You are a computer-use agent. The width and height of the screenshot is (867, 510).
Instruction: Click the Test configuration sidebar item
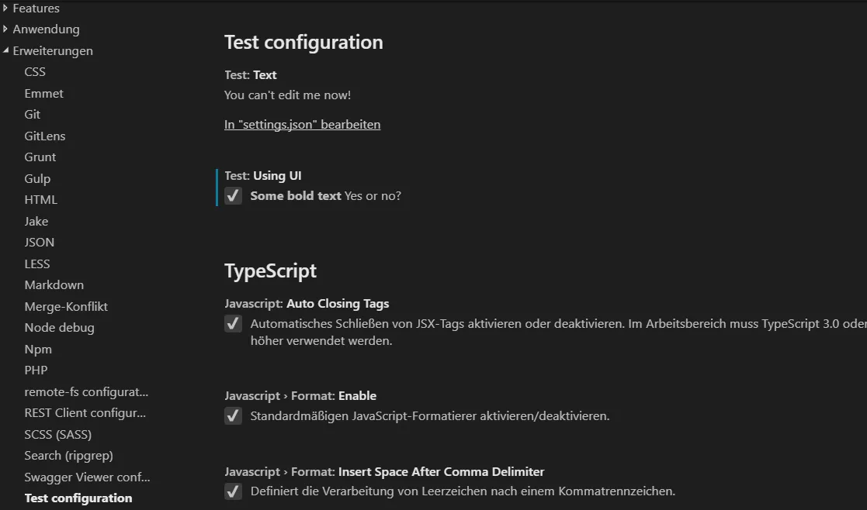(78, 498)
